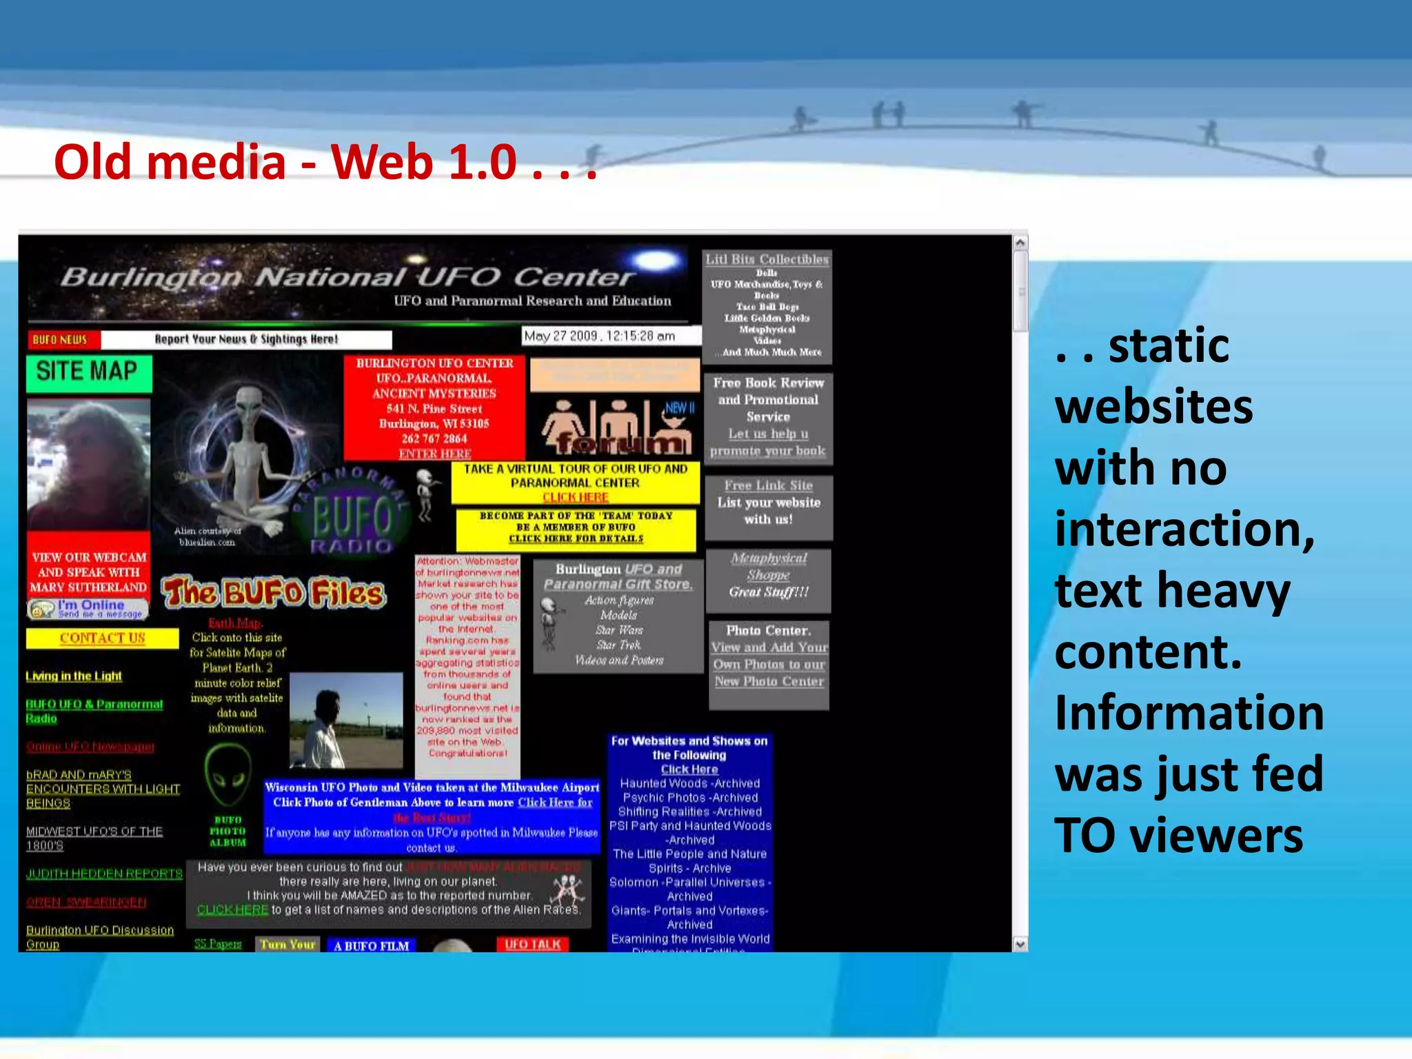Viewport: 1412px width, 1059px height.
Task: Open the webcam photo of Mary Sutherland
Action: (88, 464)
